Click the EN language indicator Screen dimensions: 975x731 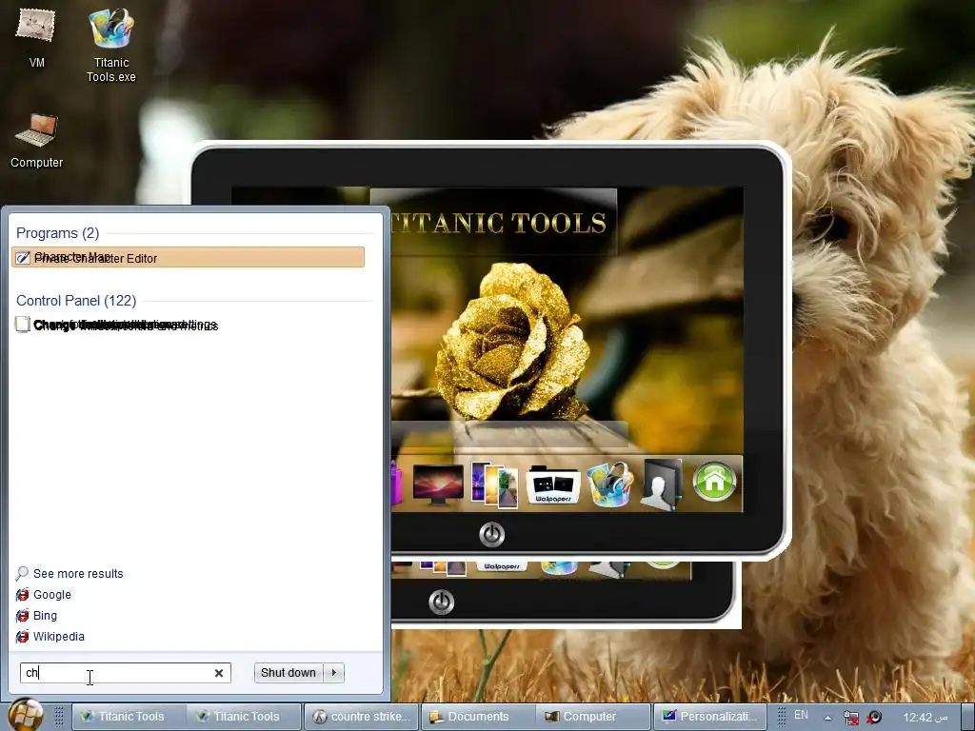(x=801, y=715)
